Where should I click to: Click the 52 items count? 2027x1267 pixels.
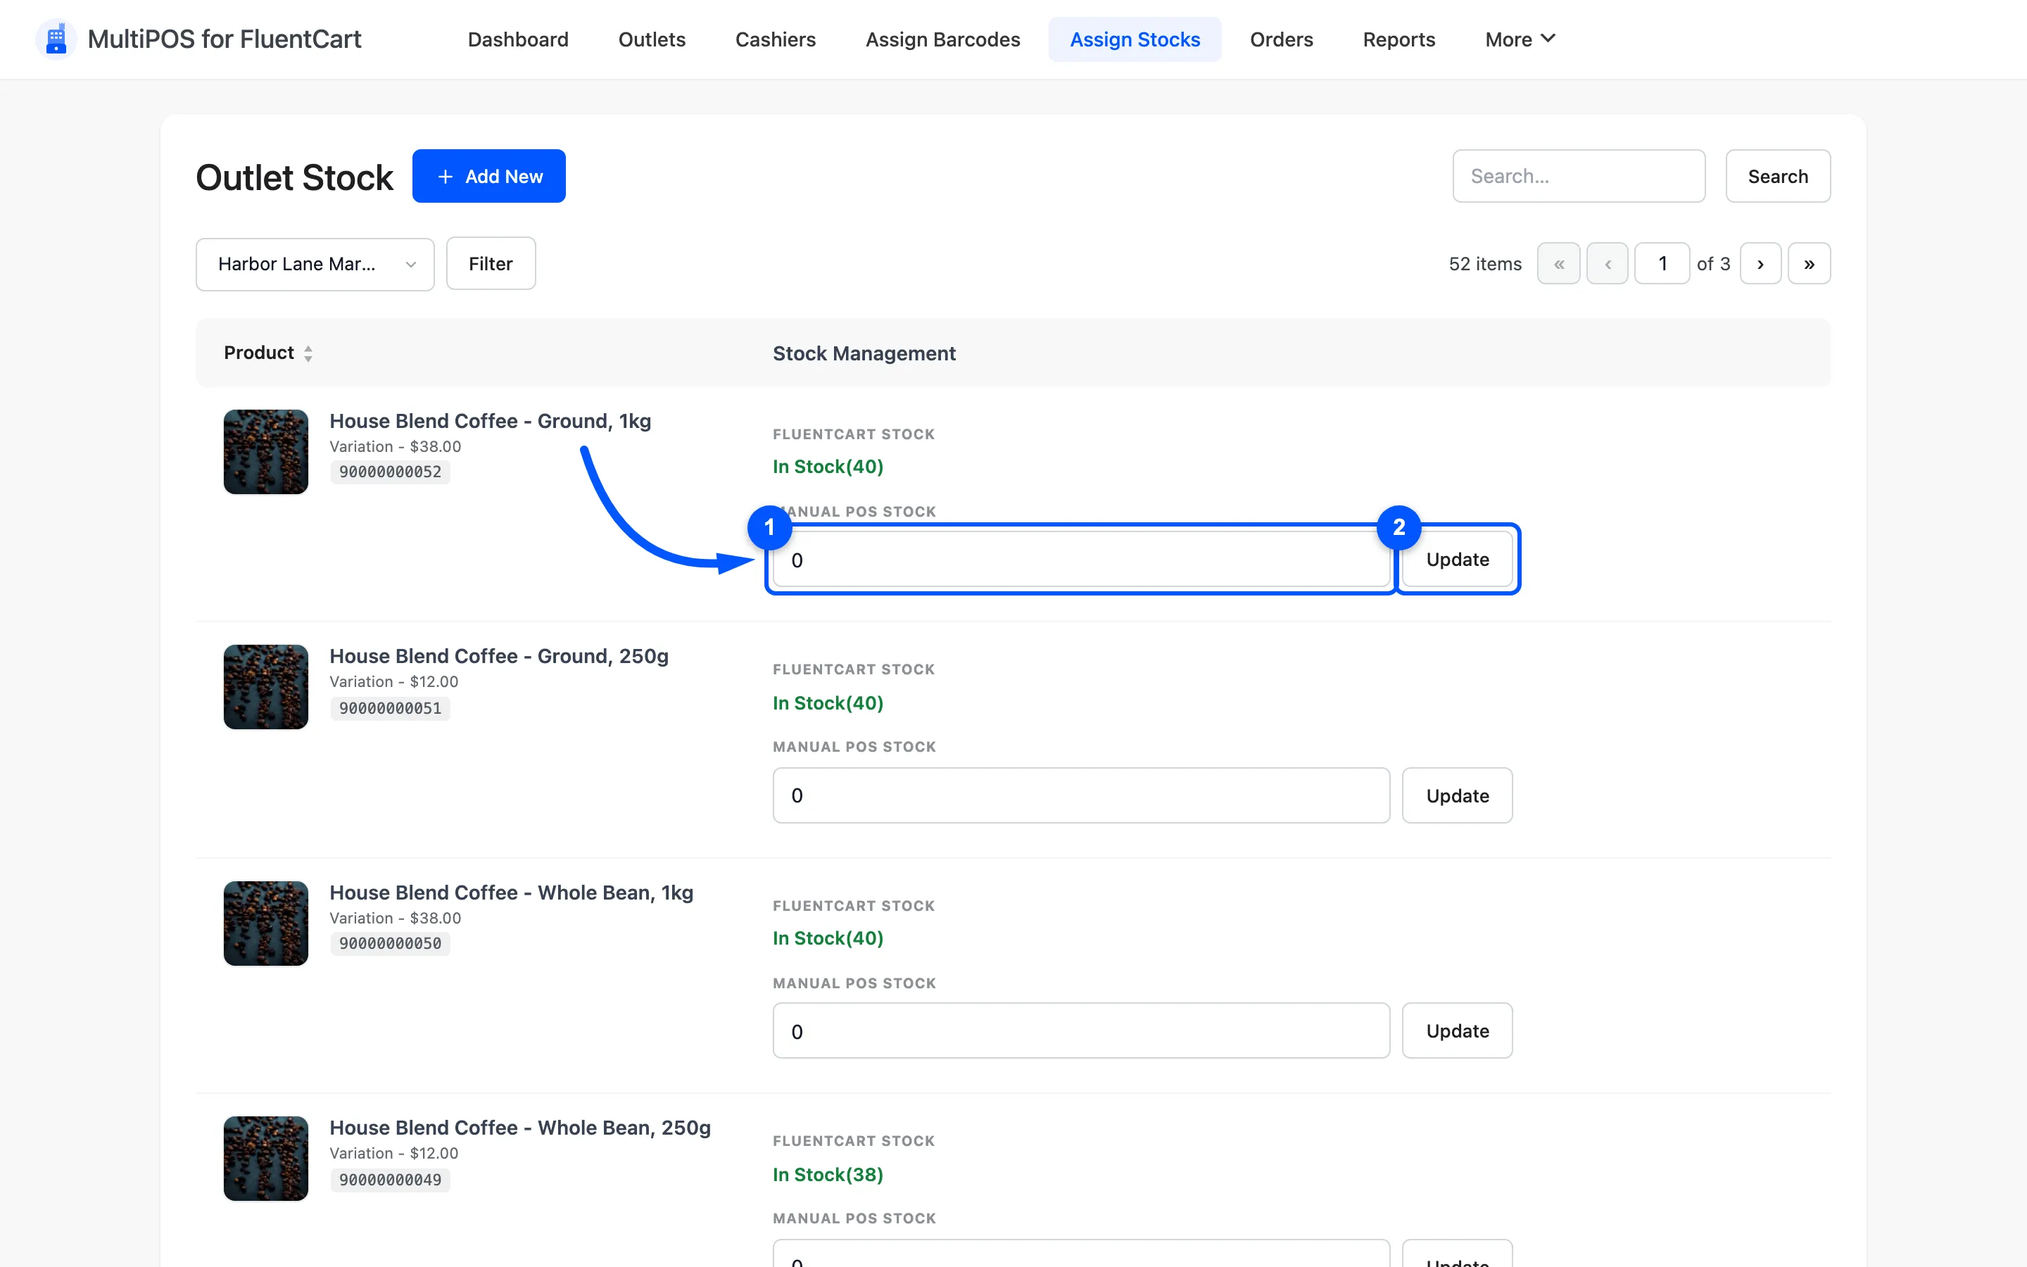1485,264
